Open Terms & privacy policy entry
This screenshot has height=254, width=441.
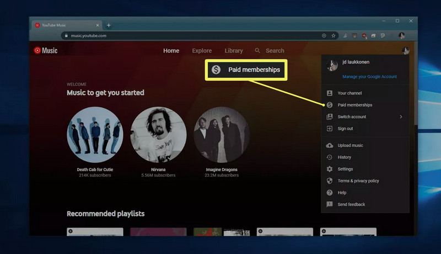point(365,181)
